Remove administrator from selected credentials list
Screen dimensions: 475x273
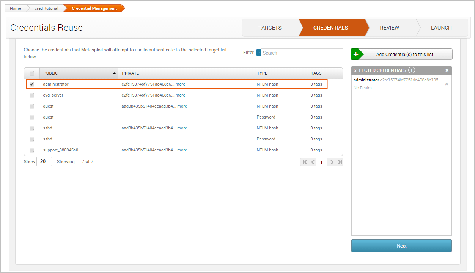pyautogui.click(x=447, y=84)
